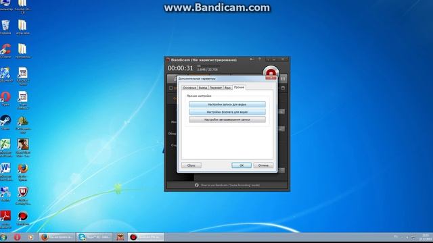Image resolution: width=433 pixels, height=243 pixels.
Task: Open the McAfee desktop shortcut
Action: pos(23,196)
